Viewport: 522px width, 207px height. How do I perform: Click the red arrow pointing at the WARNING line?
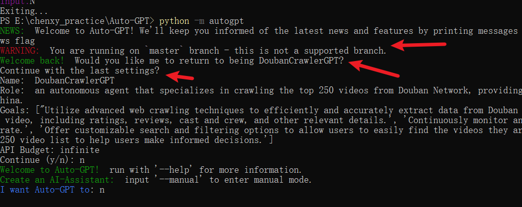[x=417, y=46]
